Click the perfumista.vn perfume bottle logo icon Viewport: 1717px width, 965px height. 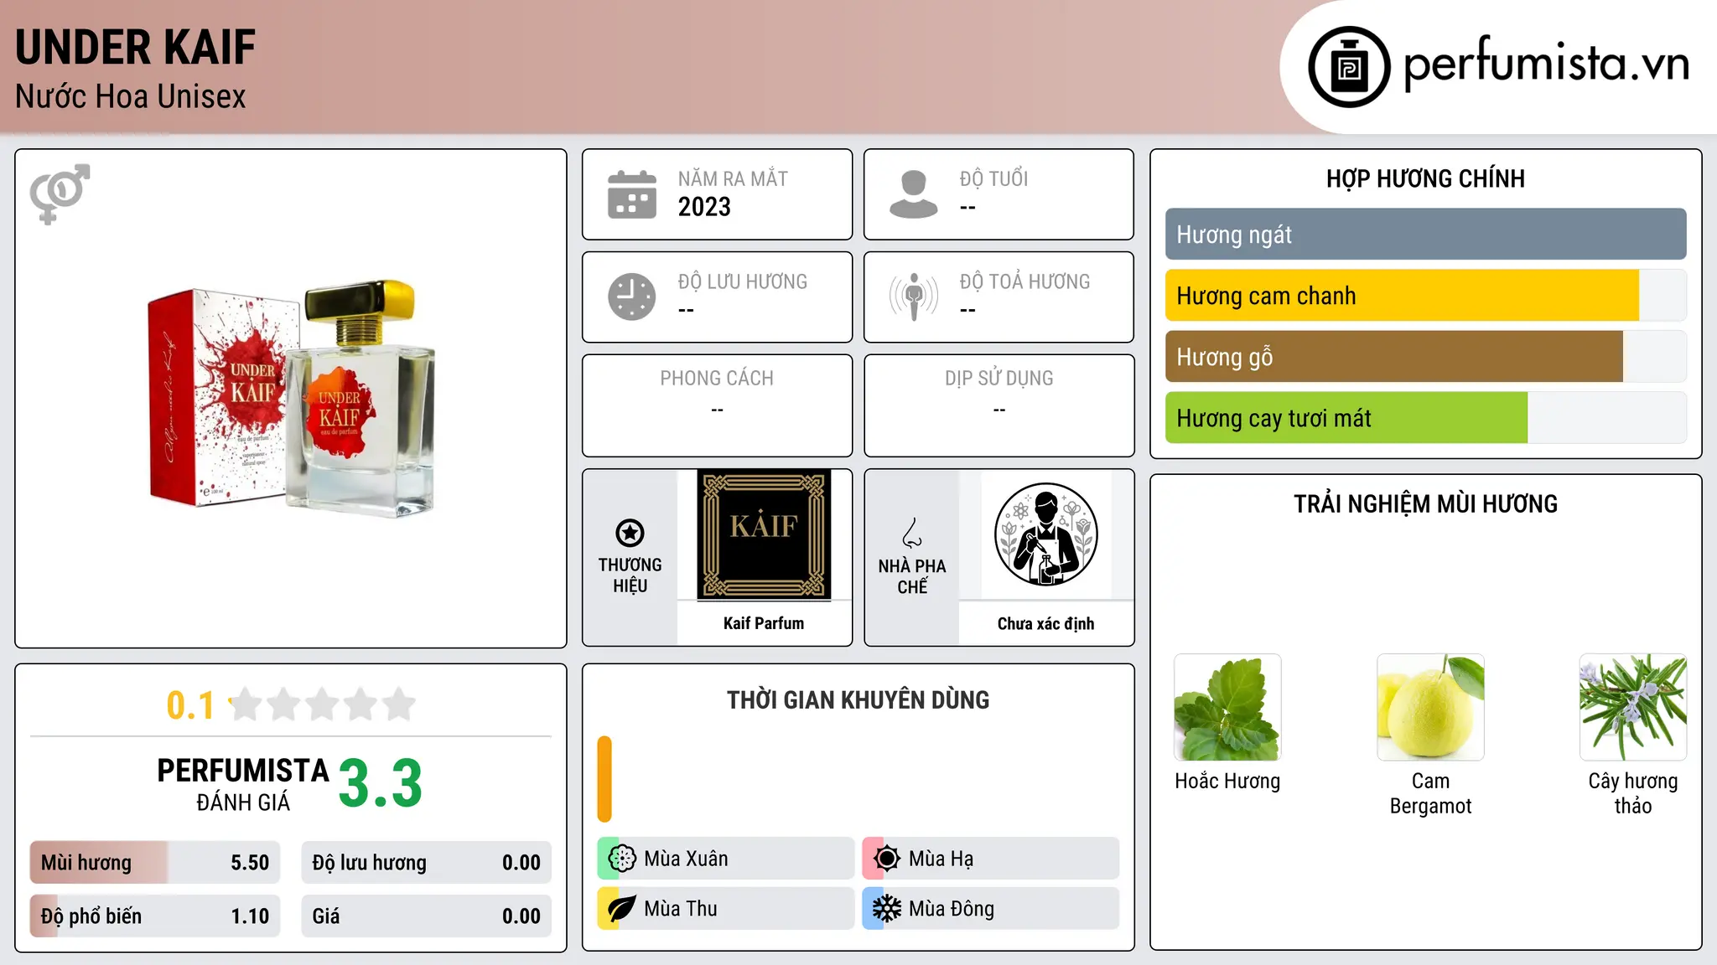[1349, 67]
